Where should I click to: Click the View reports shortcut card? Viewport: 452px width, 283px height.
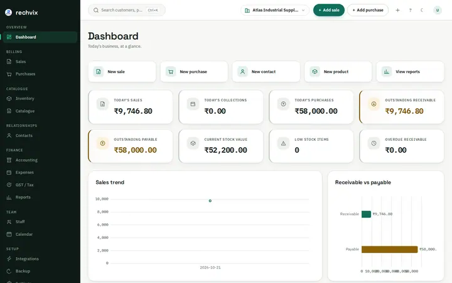click(x=410, y=72)
